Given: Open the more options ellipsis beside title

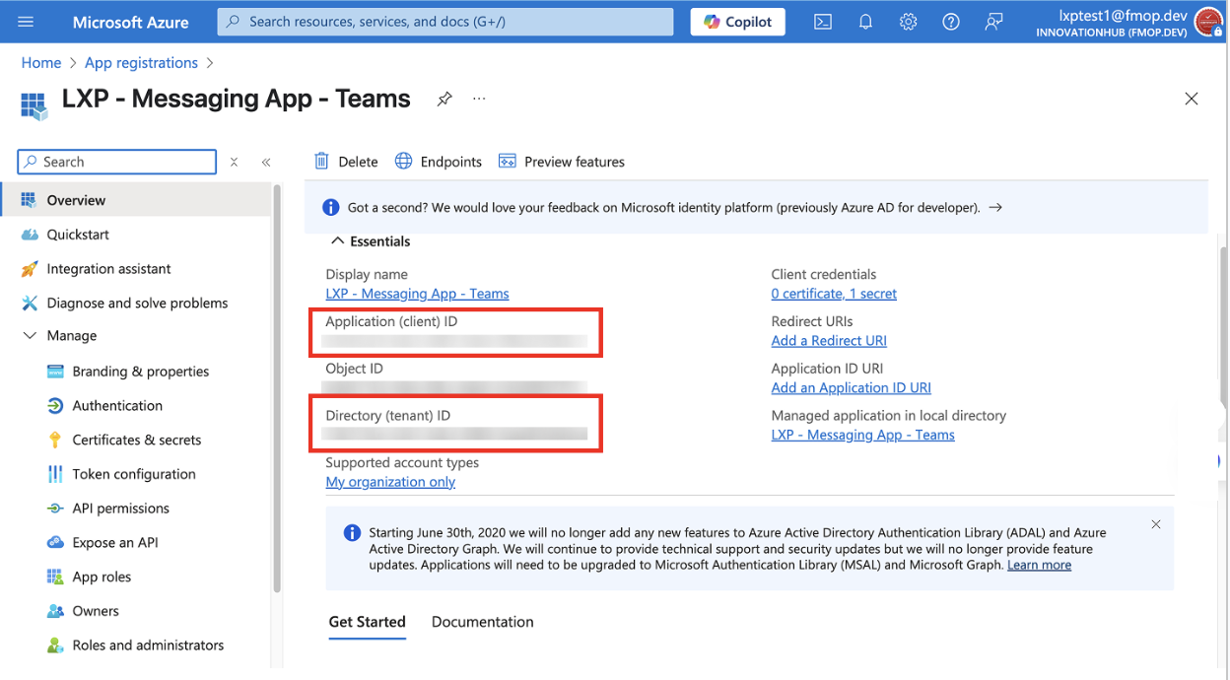Looking at the screenshot, I should point(479,99).
